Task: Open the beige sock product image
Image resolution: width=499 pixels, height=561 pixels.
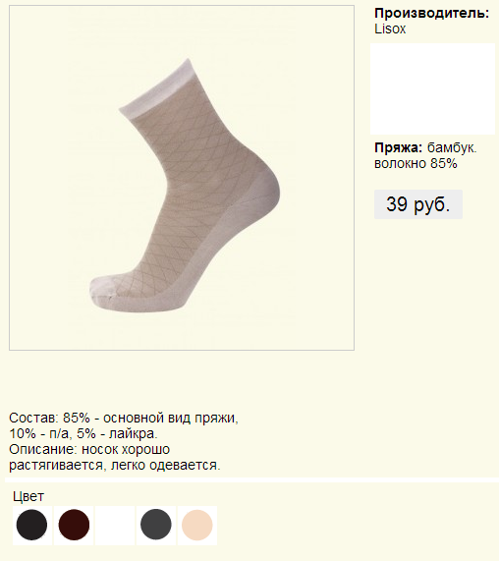Action: (182, 178)
